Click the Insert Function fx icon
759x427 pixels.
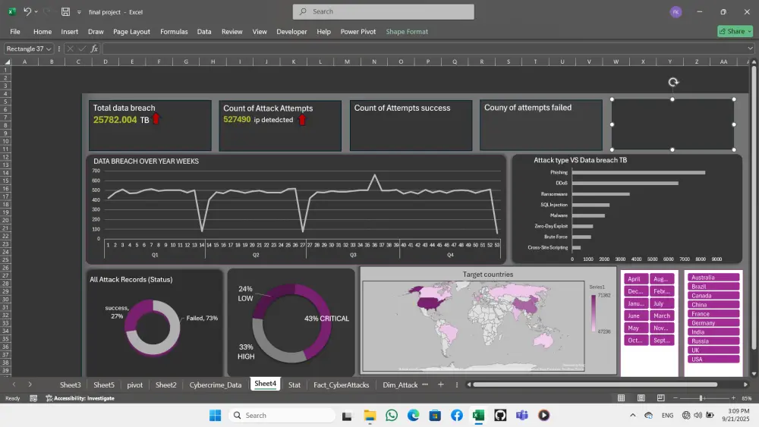(94, 49)
